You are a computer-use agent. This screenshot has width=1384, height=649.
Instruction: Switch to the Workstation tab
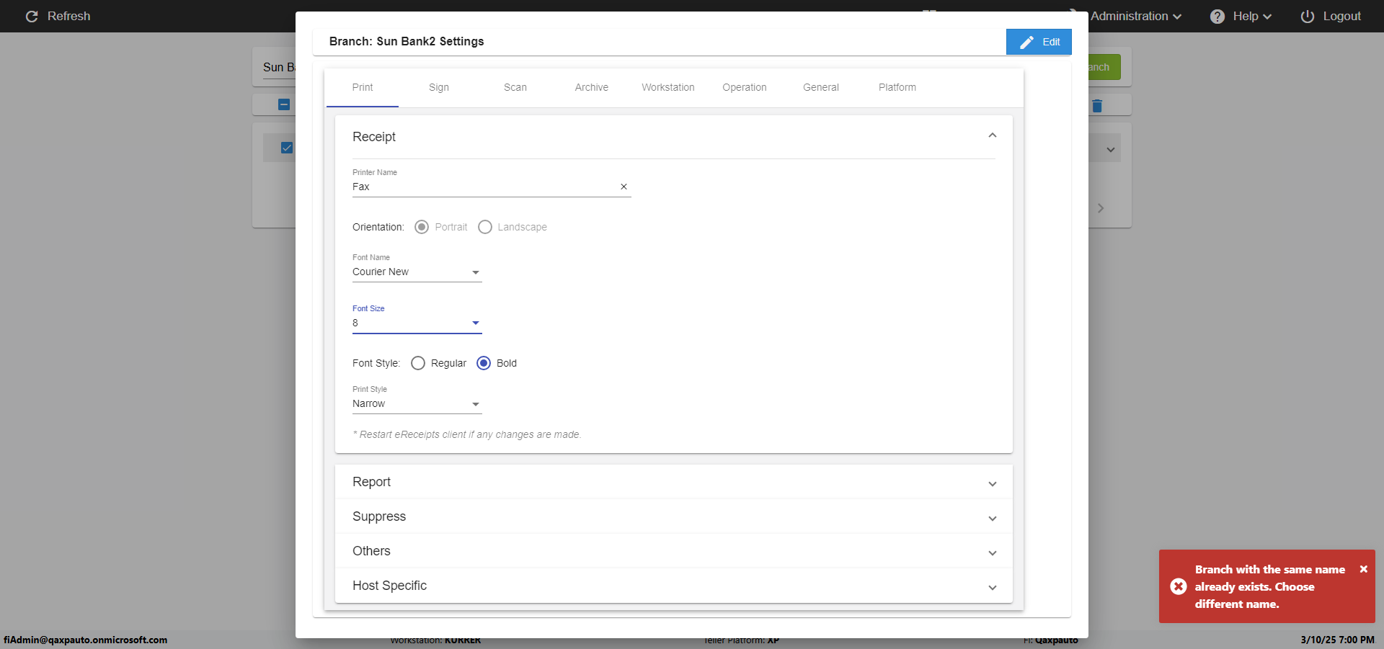(x=667, y=87)
